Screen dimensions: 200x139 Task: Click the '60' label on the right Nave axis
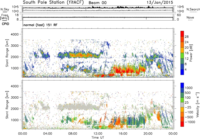(x=179, y=15)
